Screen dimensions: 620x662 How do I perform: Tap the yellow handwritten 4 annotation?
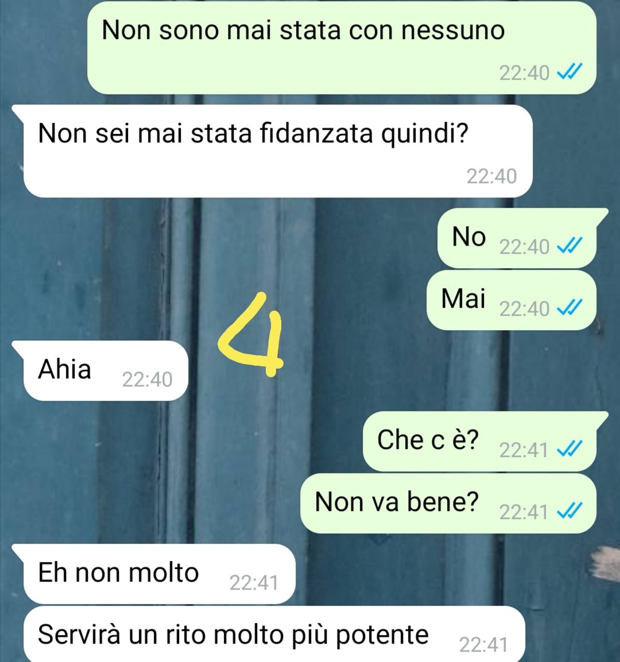tap(252, 334)
